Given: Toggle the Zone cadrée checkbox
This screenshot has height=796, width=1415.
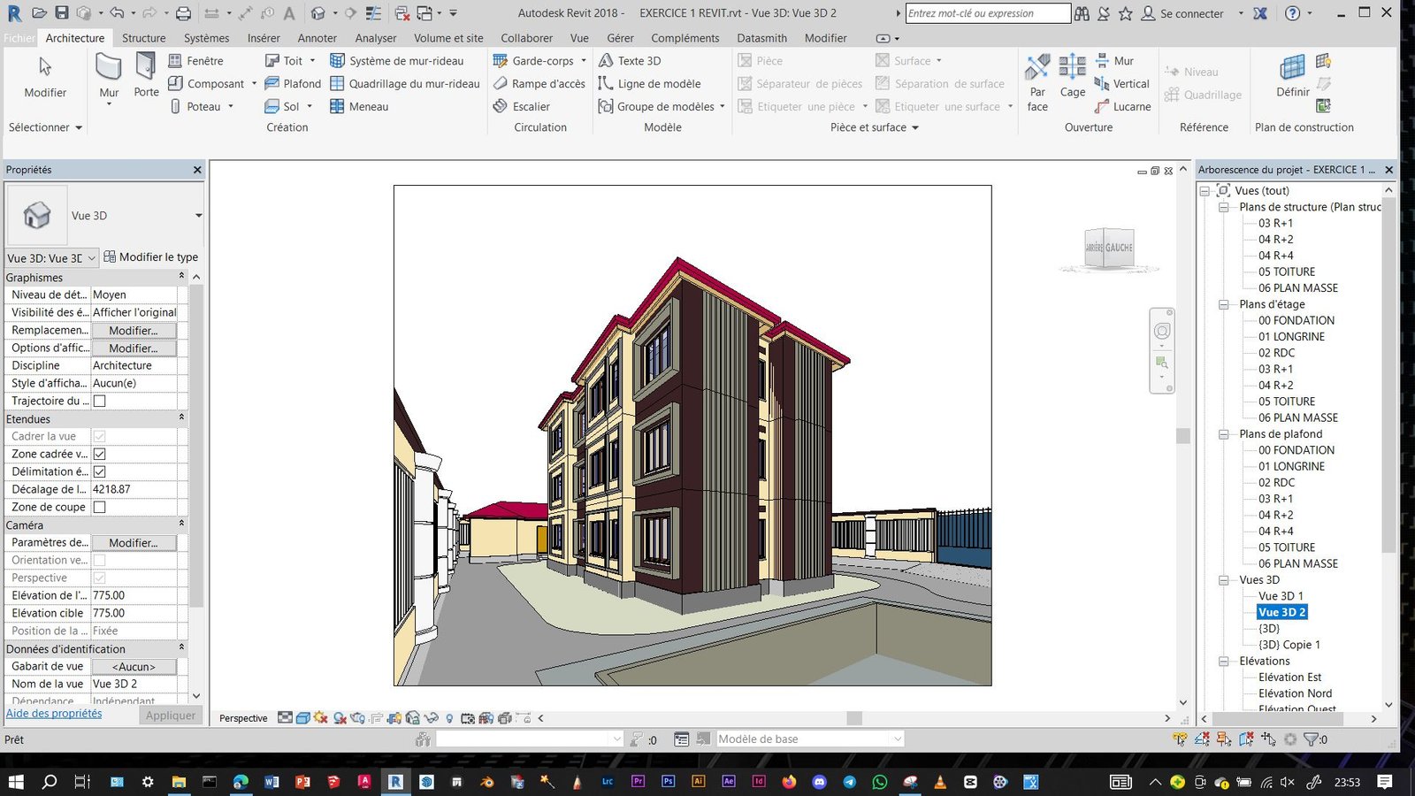Looking at the screenshot, I should click(100, 454).
